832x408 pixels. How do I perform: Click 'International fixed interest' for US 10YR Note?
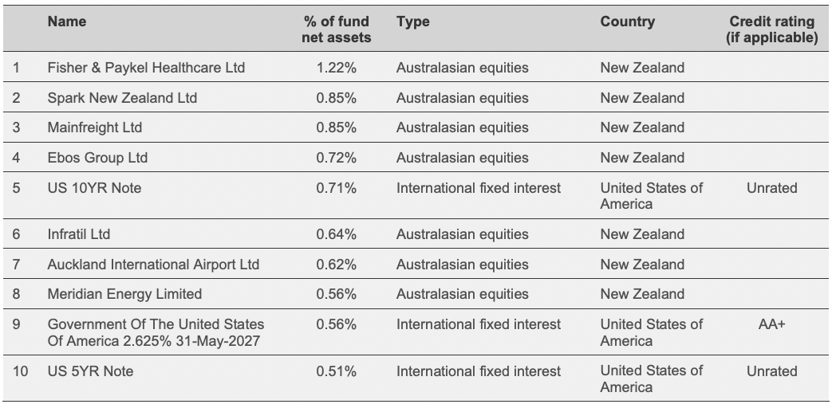[x=479, y=188]
